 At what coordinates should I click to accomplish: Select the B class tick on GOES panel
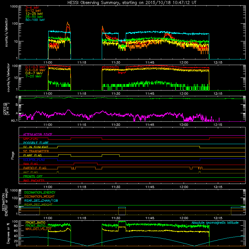(17, 105)
